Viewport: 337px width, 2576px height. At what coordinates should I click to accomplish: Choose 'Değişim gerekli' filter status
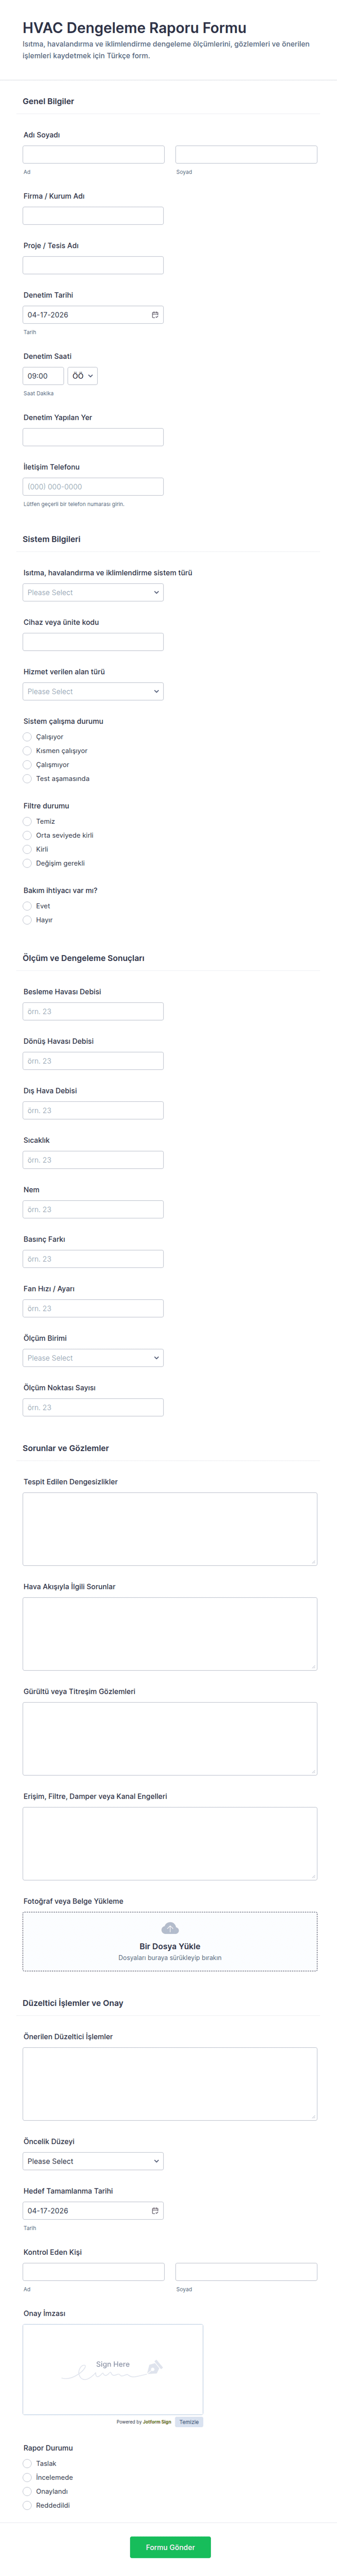point(28,863)
